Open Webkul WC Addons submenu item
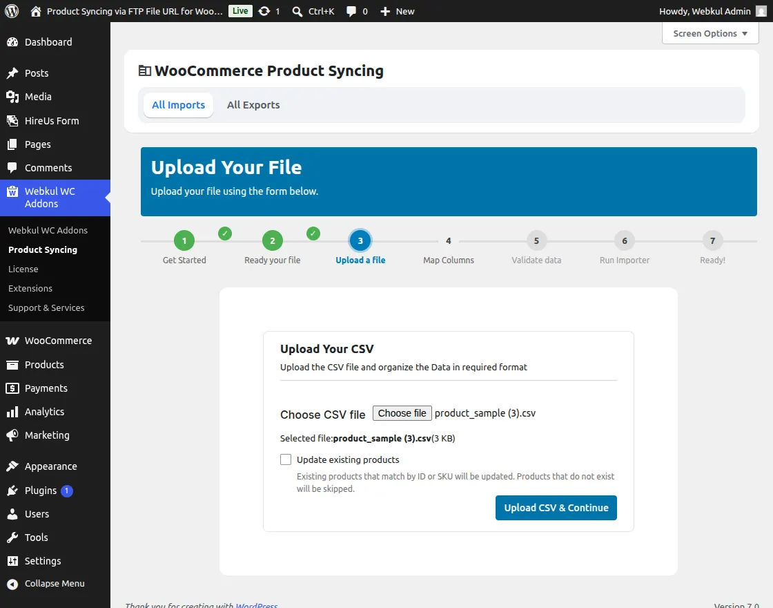 click(x=48, y=231)
